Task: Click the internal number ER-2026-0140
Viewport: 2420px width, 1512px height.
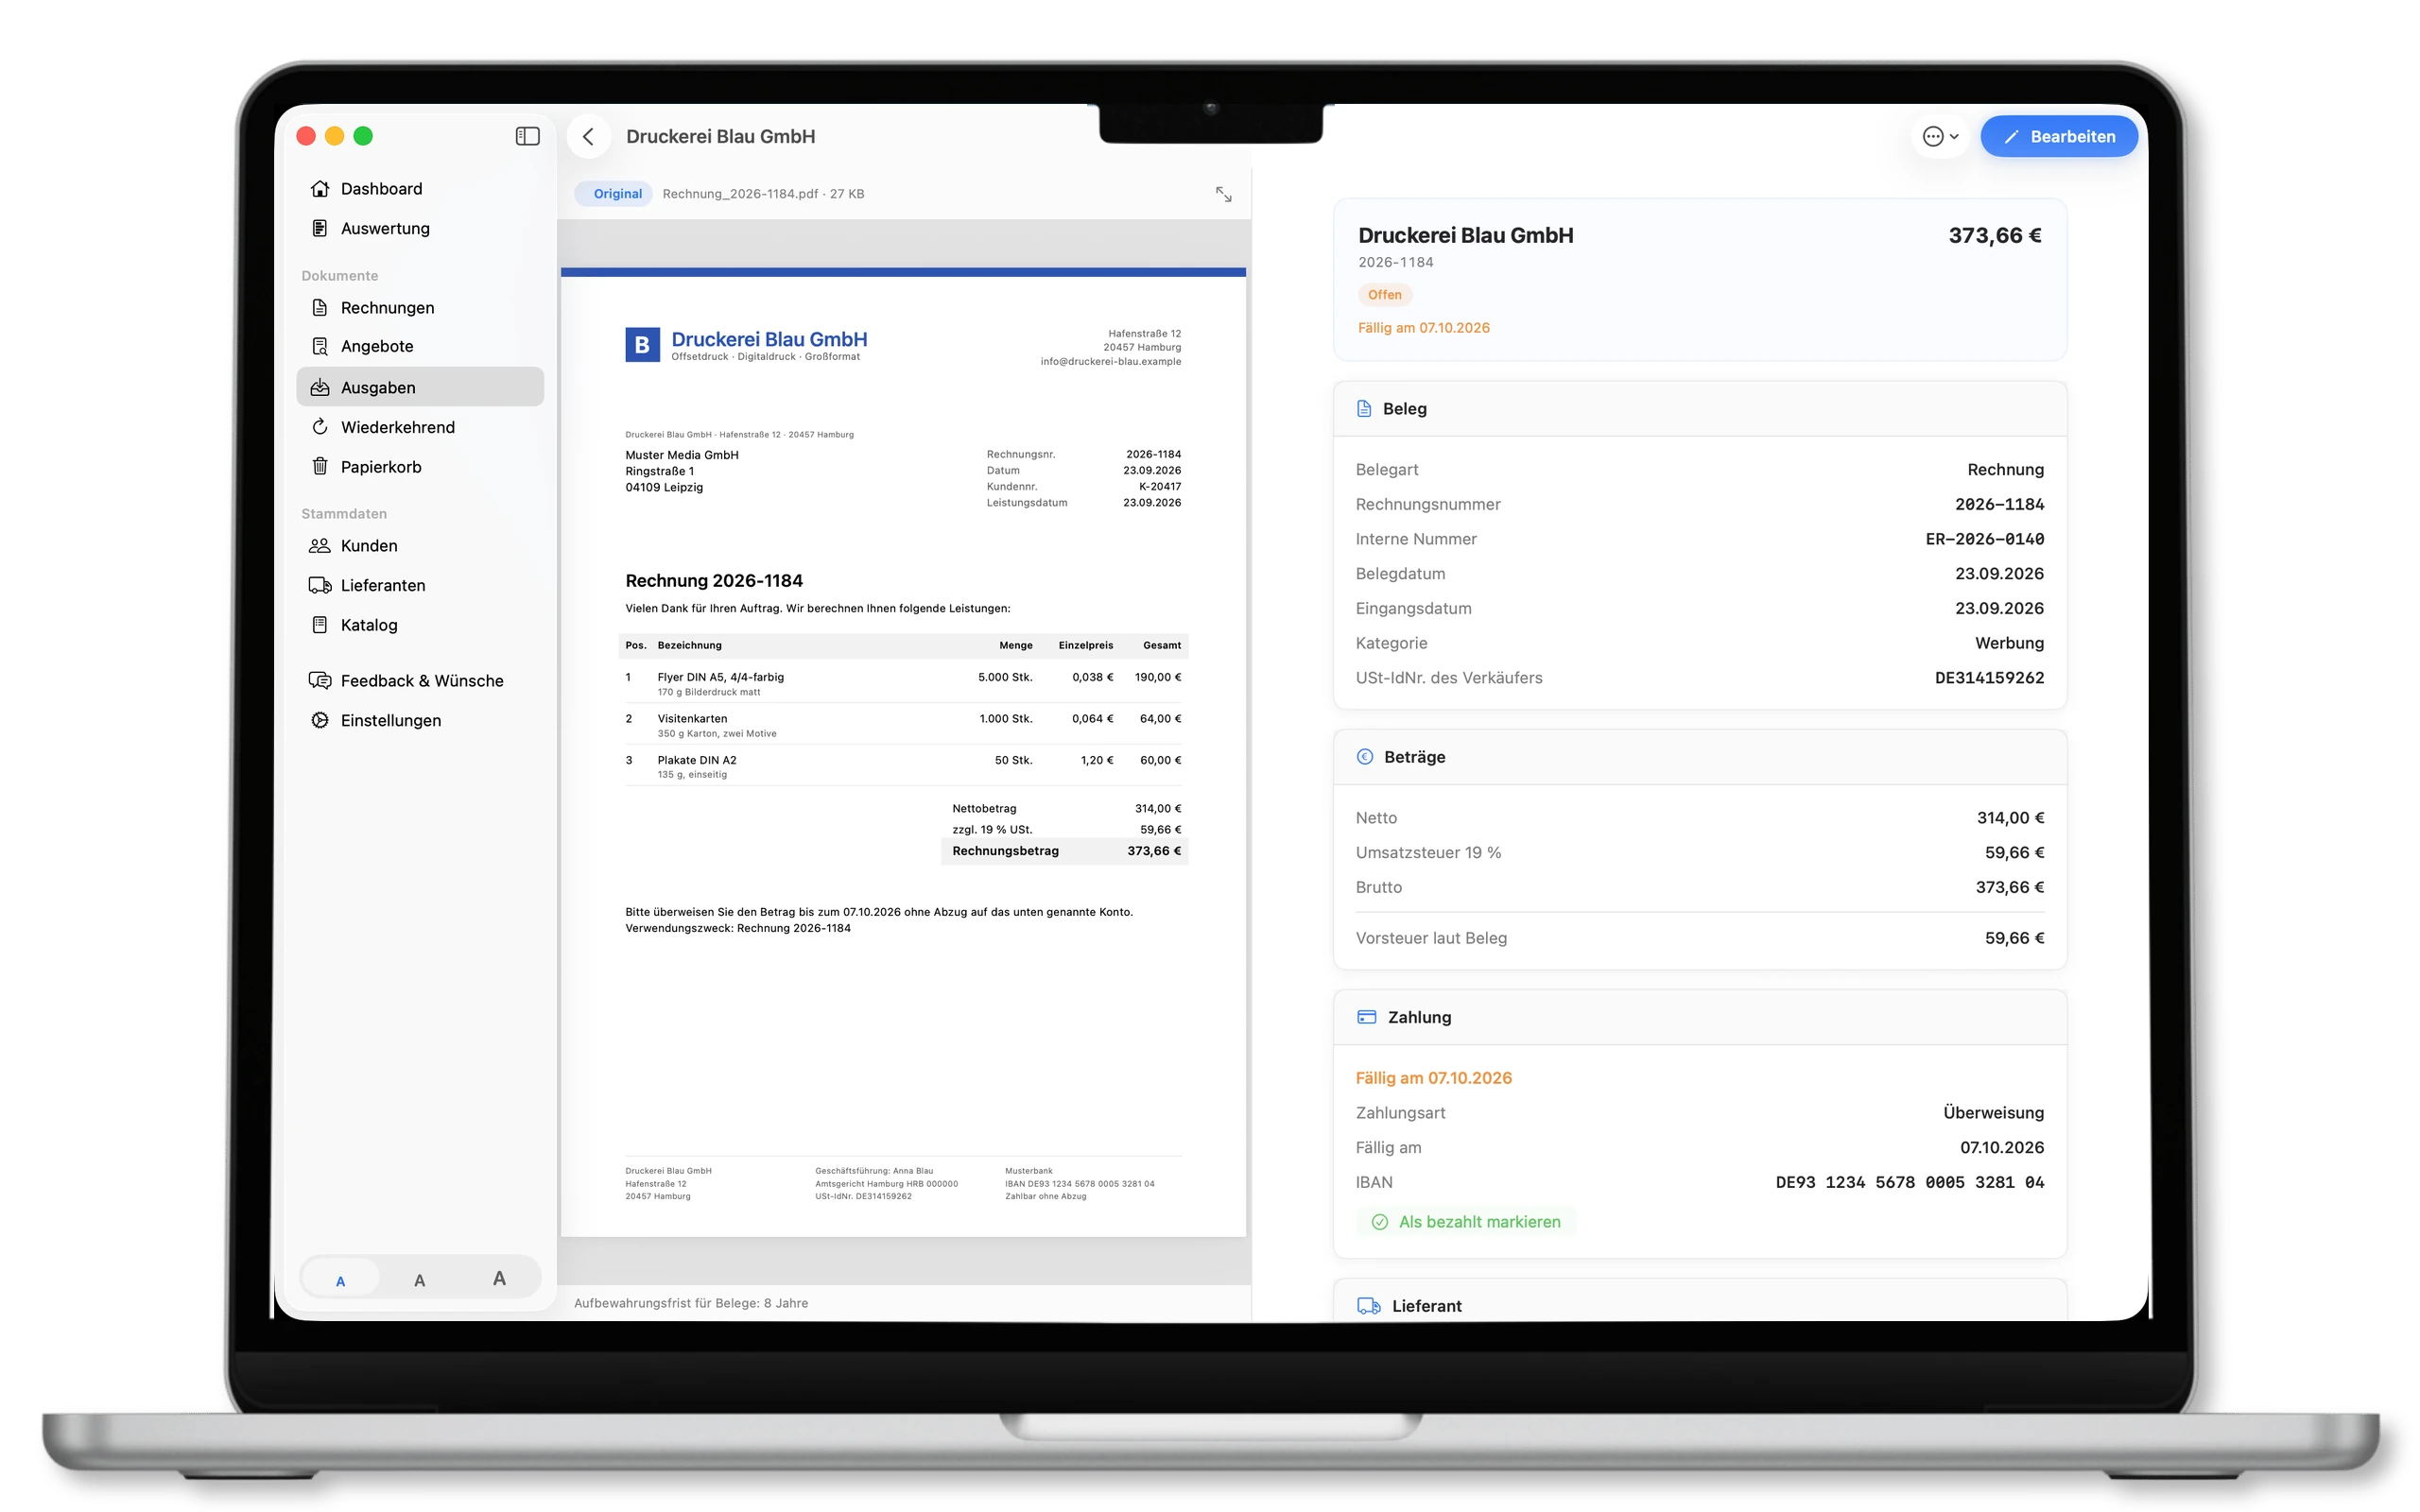Action: pyautogui.click(x=1984, y=539)
